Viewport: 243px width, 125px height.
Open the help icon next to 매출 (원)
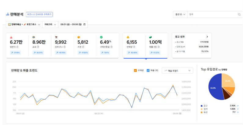159,47
